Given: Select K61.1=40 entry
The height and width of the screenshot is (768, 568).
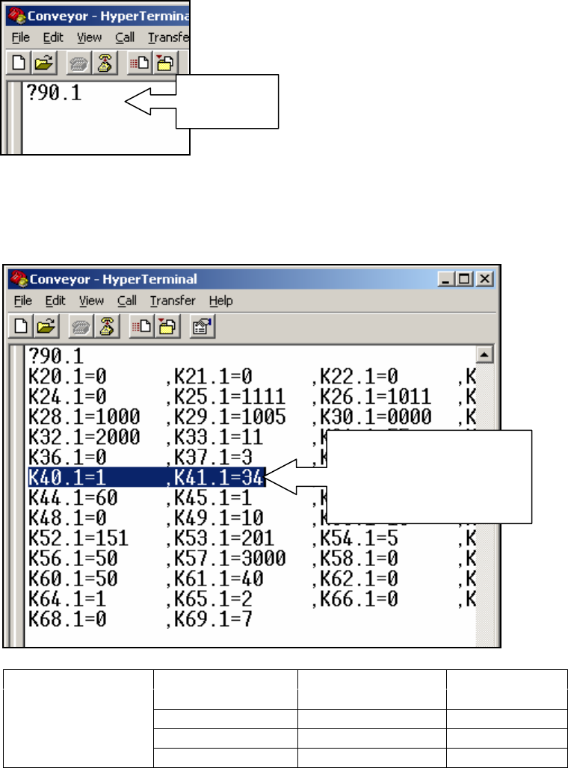Looking at the screenshot, I should point(219,579).
